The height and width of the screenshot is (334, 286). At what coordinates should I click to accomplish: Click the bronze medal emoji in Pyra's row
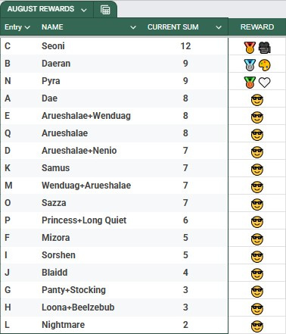click(x=250, y=83)
